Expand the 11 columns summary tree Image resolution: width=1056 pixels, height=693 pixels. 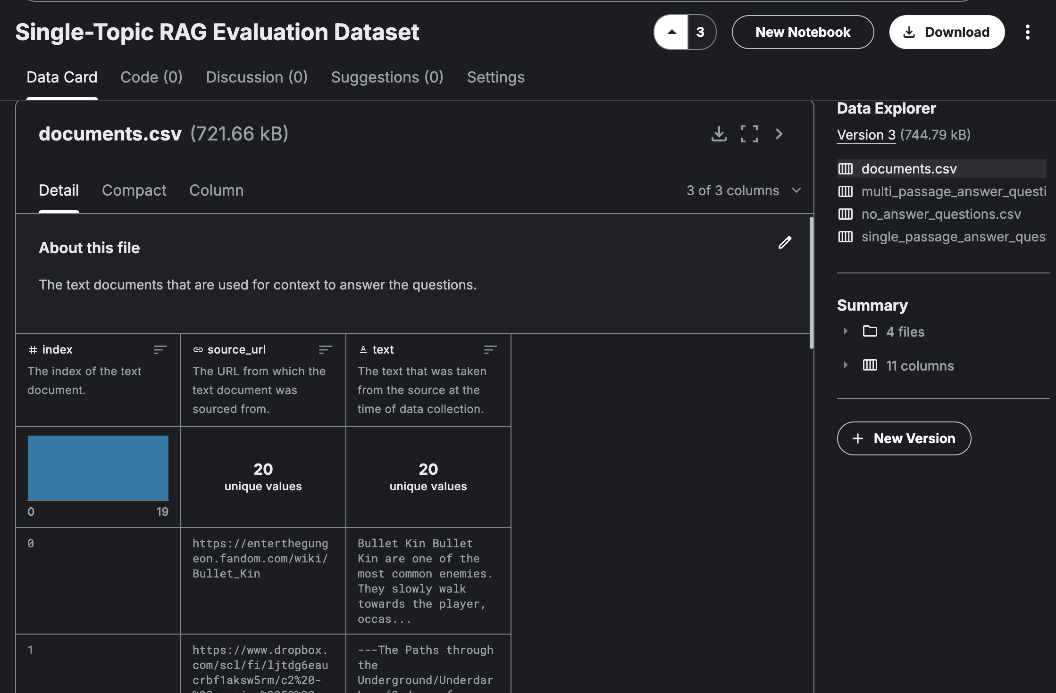click(x=846, y=365)
